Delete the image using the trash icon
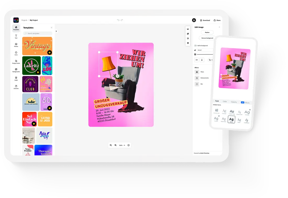This screenshot has height=198, width=288. click(188, 43)
